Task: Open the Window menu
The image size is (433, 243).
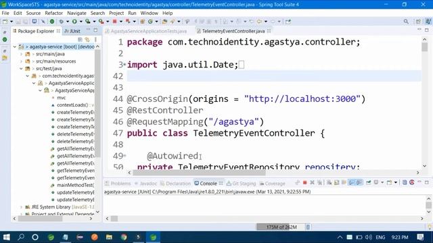Action: pos(149,13)
